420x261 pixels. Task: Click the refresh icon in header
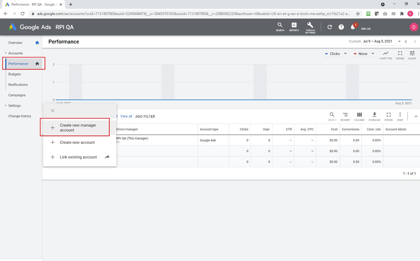point(330,27)
